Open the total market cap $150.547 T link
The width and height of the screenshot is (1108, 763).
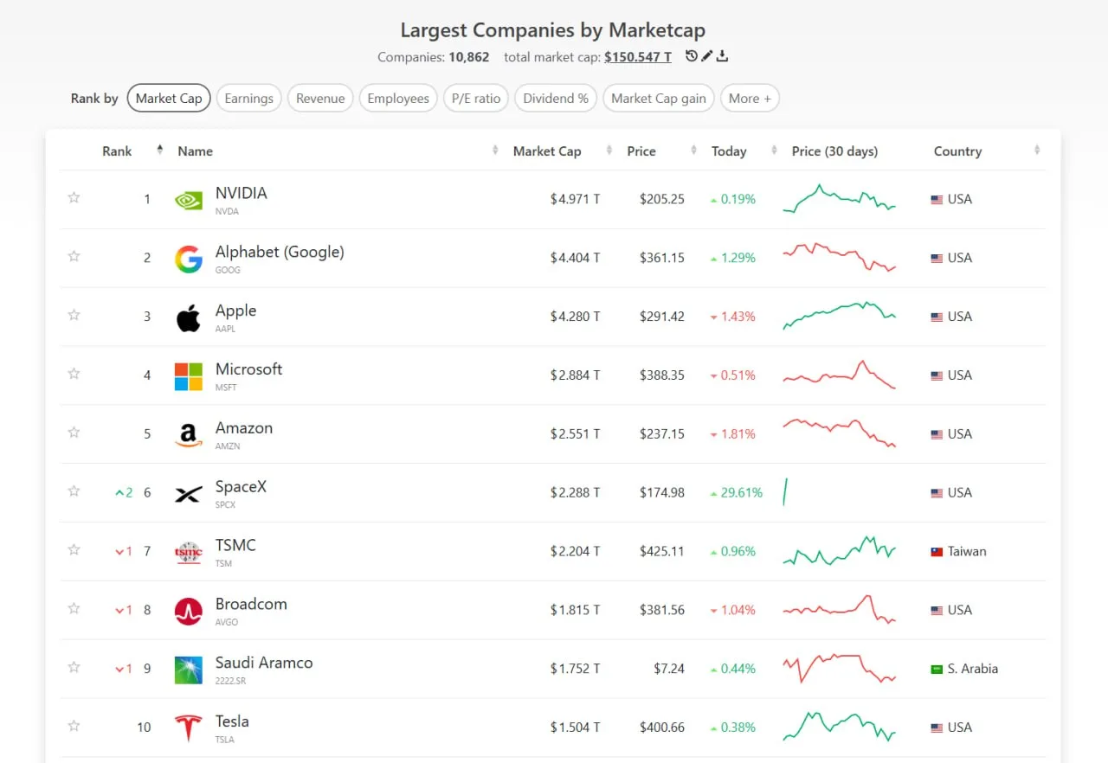638,57
